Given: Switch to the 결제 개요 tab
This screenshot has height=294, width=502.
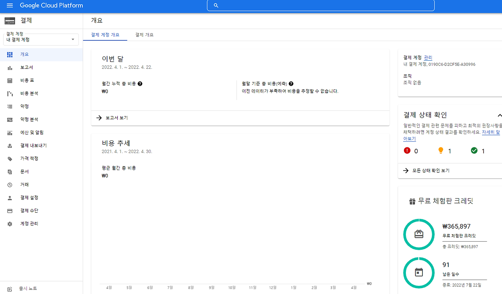Looking at the screenshot, I should 145,34.
